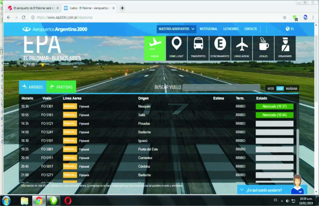319x206 pixels.
Task: Click the Buscar Vuelo search field
Action: [x=221, y=88]
